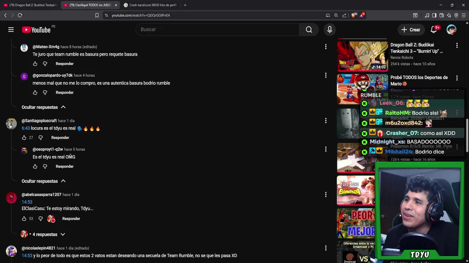Like osoproyt1-q2w's comment
This screenshot has height=263, width=469.
[x=35, y=167]
